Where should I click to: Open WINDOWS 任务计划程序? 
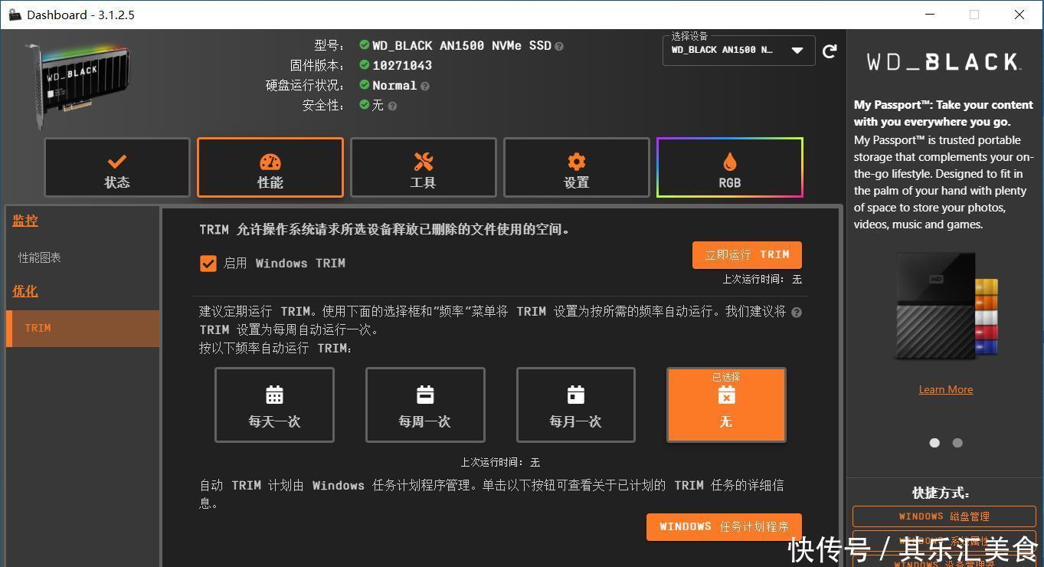click(724, 527)
